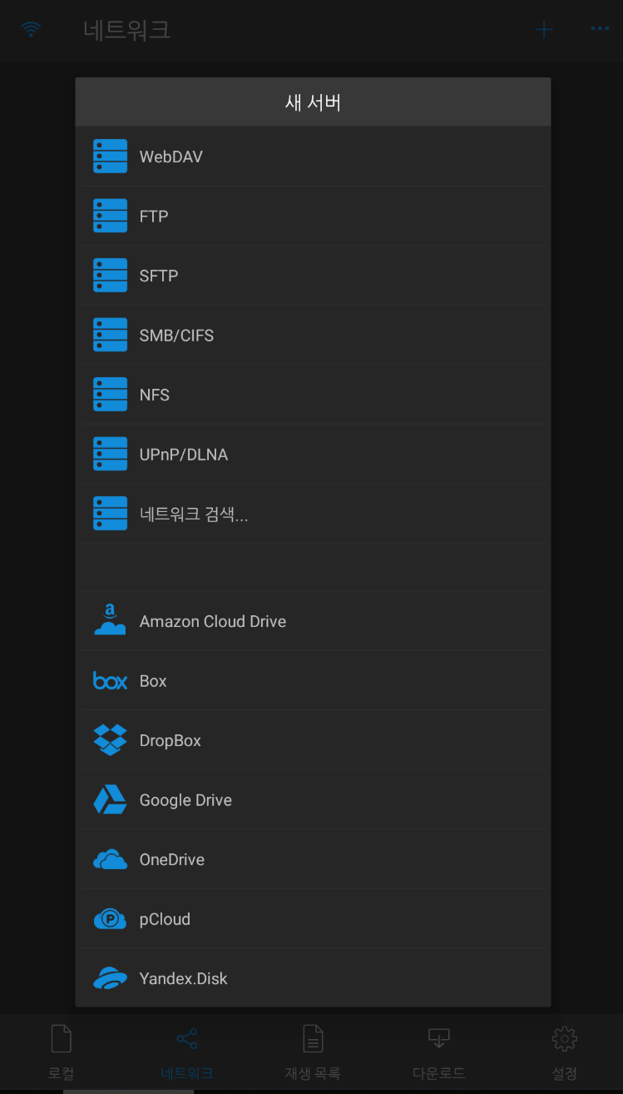
Task: Switch to the 네트워크 tab label
Action: [187, 1073]
